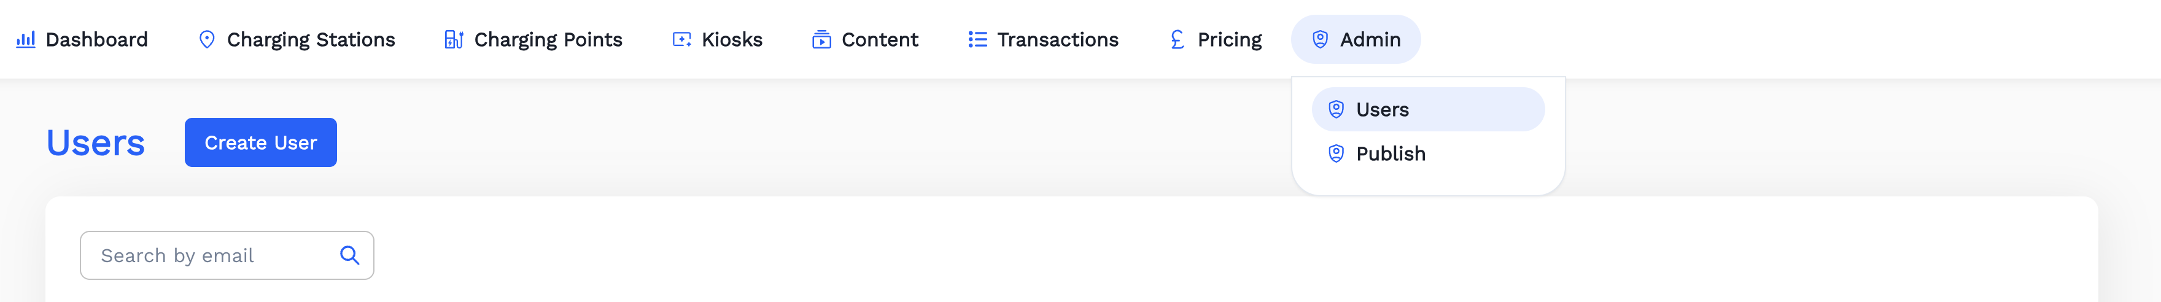
Task: Click the Content media icon
Action: pos(821,39)
